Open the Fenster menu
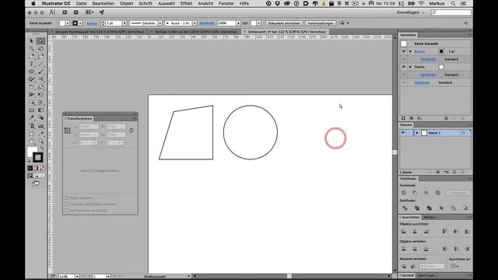The image size is (498, 280). point(226,3)
